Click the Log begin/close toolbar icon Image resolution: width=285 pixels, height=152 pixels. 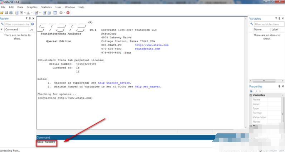pyautogui.click(x=17, y=13)
